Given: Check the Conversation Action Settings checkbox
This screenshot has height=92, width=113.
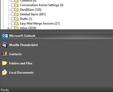Looking at the screenshot, I should point(13,5).
